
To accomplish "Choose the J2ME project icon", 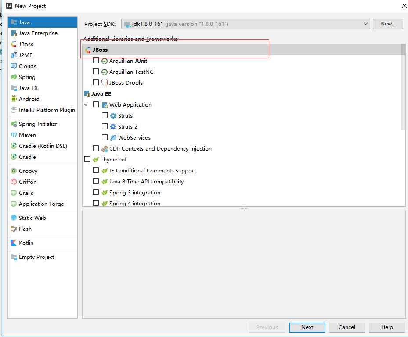I will 14,55.
